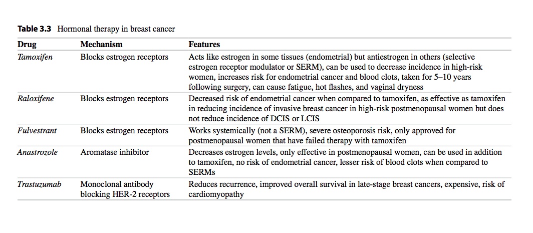Click the Raloxifene drug name
The width and height of the screenshot is (533, 233).
[36, 99]
